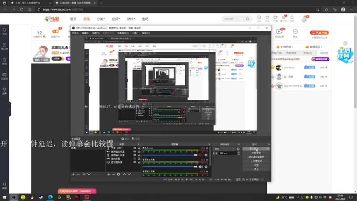Remove selected source with minus icon in sources panel
This screenshot has height=201, width=357.
pos(113,174)
